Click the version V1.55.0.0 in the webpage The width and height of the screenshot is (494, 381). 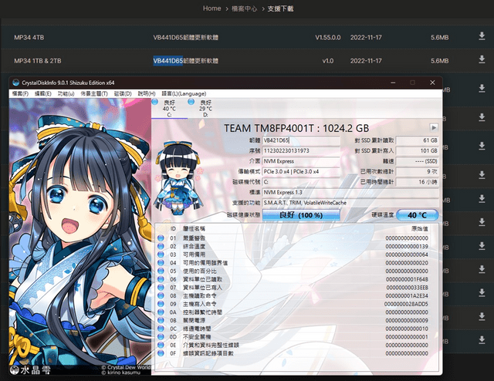[x=328, y=38]
